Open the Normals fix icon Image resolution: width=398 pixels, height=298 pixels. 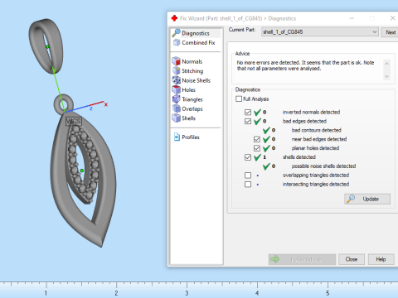(x=177, y=61)
